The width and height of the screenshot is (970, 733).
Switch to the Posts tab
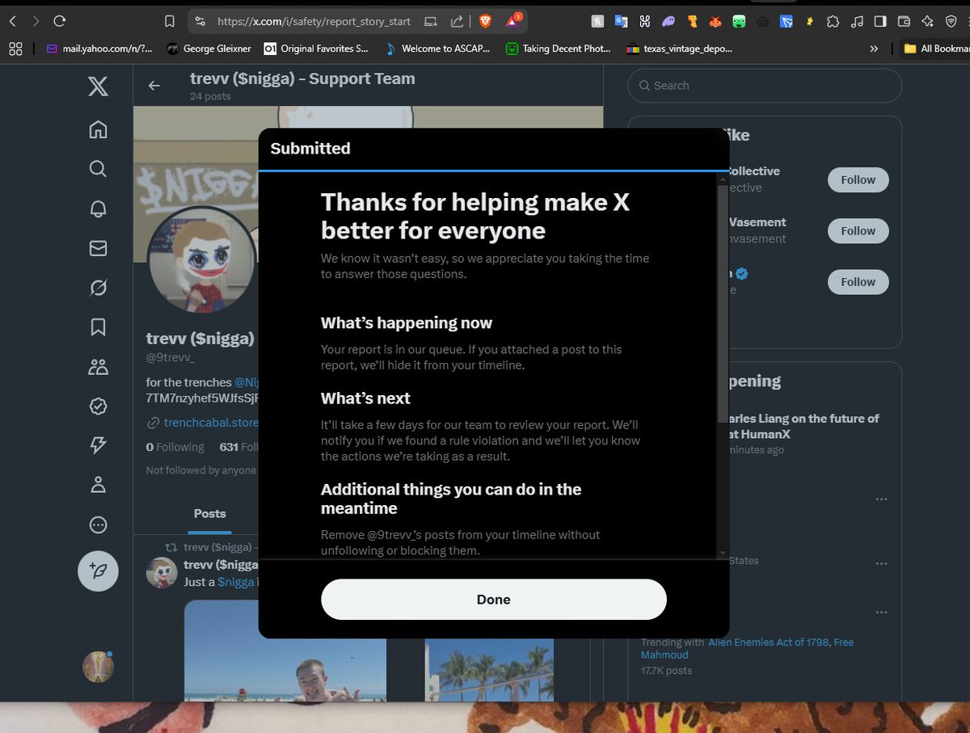[210, 514]
